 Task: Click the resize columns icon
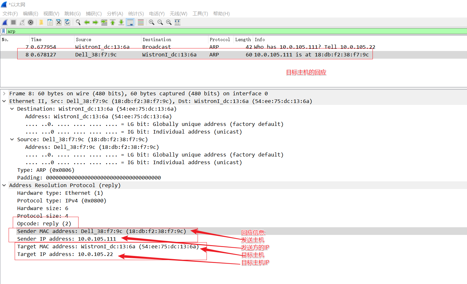click(177, 22)
